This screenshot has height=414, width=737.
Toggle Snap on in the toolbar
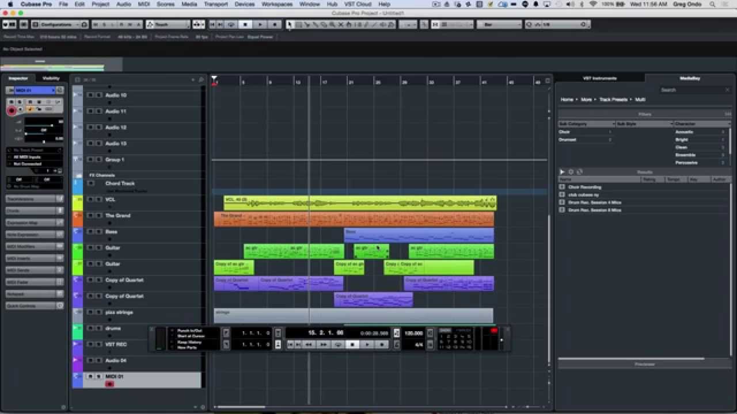(435, 25)
